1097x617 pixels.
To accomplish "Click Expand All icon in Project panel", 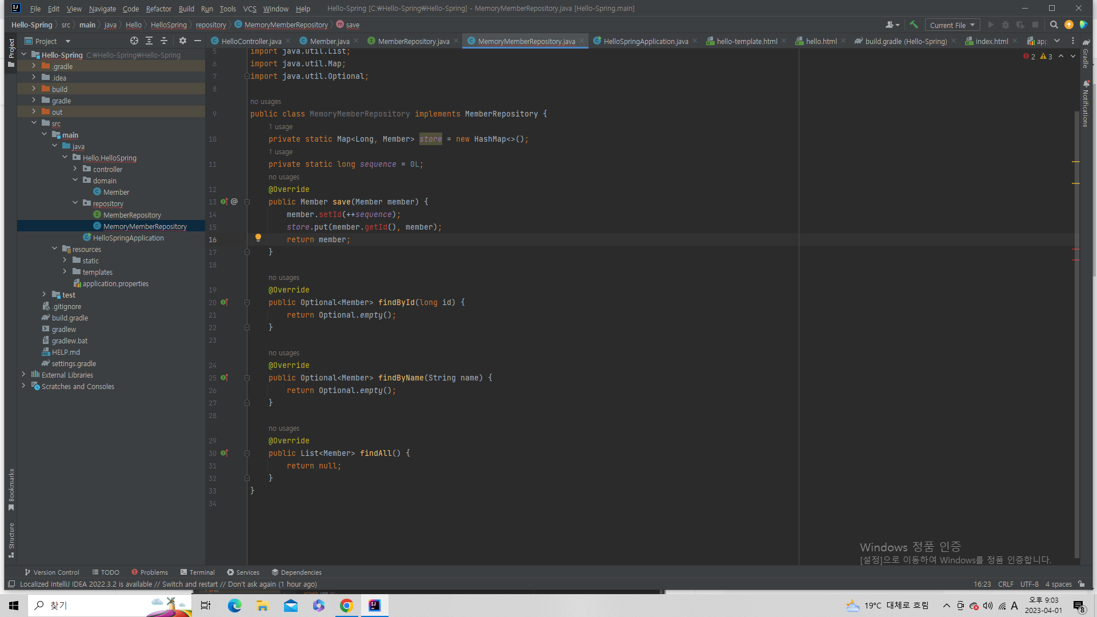I will (149, 41).
